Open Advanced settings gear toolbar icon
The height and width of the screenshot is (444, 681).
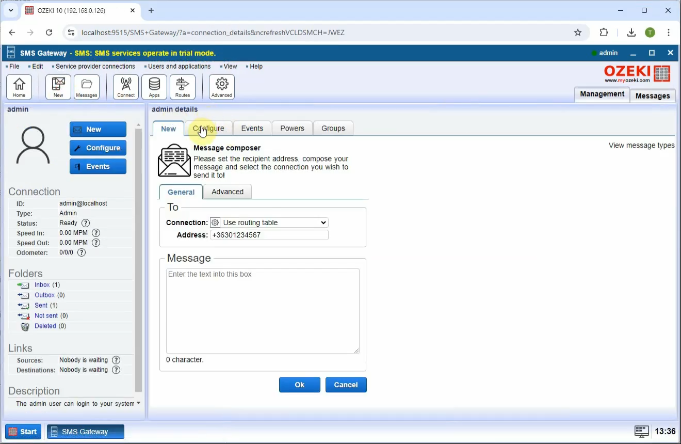(x=221, y=87)
